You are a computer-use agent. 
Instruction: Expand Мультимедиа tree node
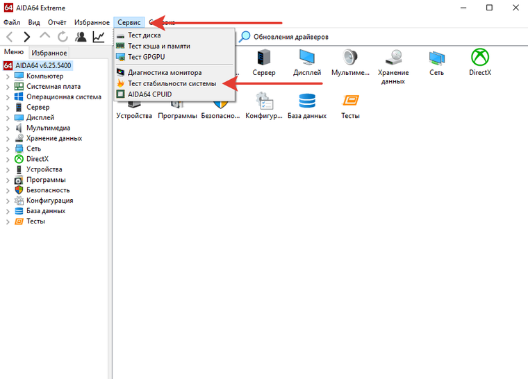point(8,128)
